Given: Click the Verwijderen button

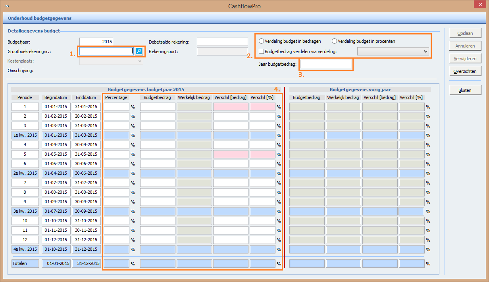Looking at the screenshot, I should coord(465,59).
